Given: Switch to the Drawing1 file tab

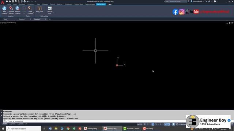Looking at the screenshot, I should pyautogui.click(x=22, y=19).
